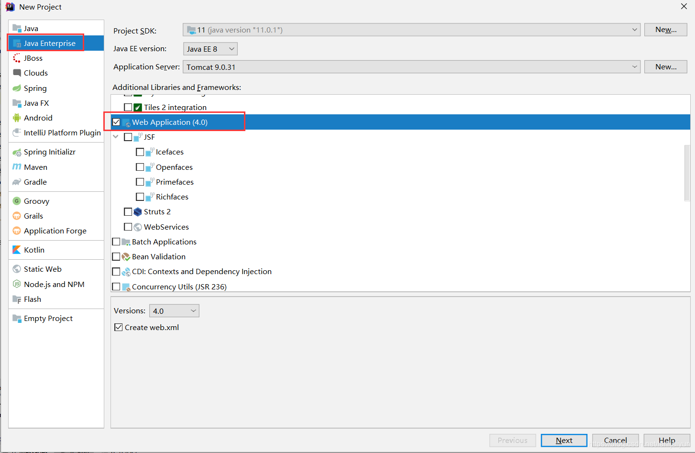The image size is (695, 453).
Task: Select the Spring leaf icon
Action: [x=17, y=88]
